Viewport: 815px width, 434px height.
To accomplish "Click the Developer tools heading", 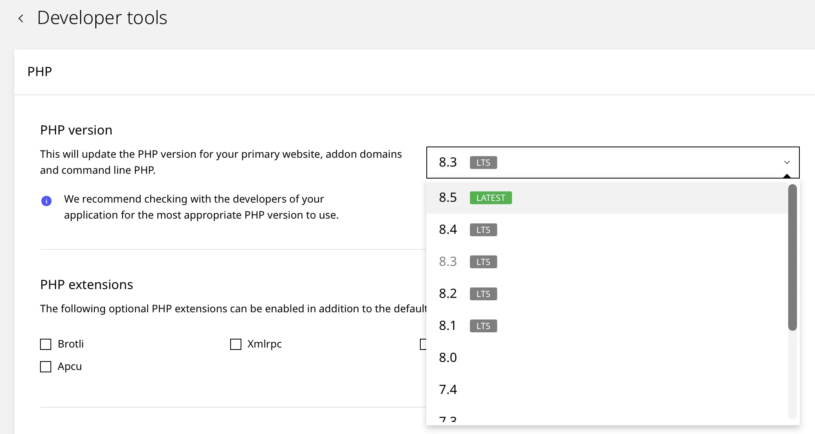I will click(x=102, y=17).
